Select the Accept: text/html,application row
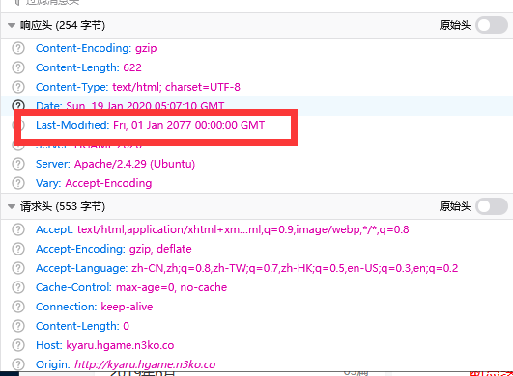The image size is (513, 376). point(257,229)
